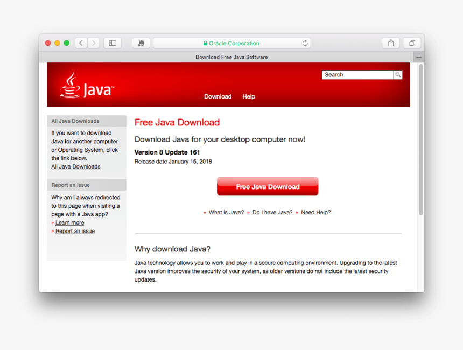Click the green lock in address bar
Image resolution: width=463 pixels, height=350 pixels.
coord(205,43)
